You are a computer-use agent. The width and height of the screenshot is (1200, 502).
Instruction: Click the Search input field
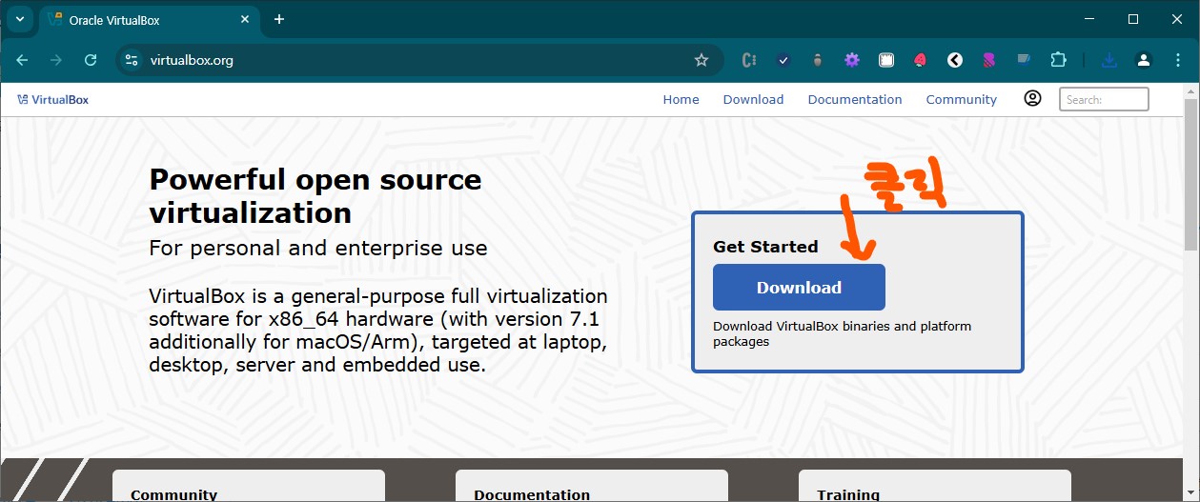coord(1104,99)
